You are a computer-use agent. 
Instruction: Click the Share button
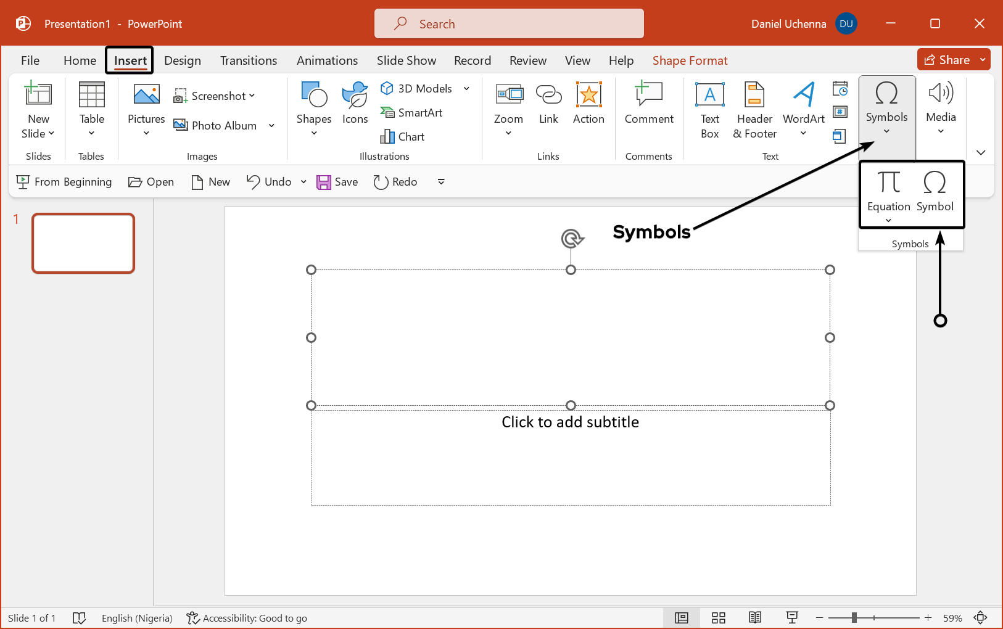pyautogui.click(x=947, y=60)
